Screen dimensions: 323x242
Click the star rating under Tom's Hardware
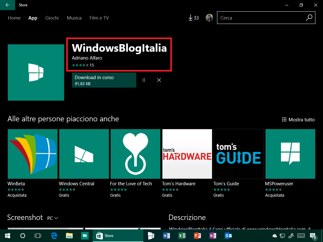170,189
